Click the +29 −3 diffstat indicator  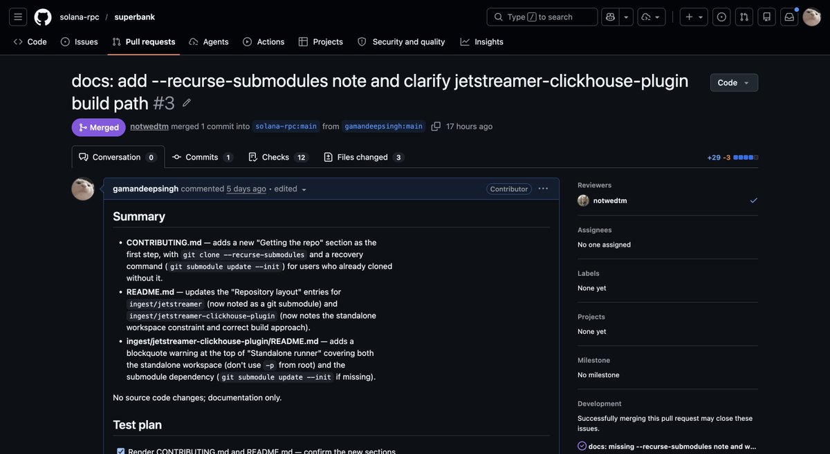tap(732, 158)
